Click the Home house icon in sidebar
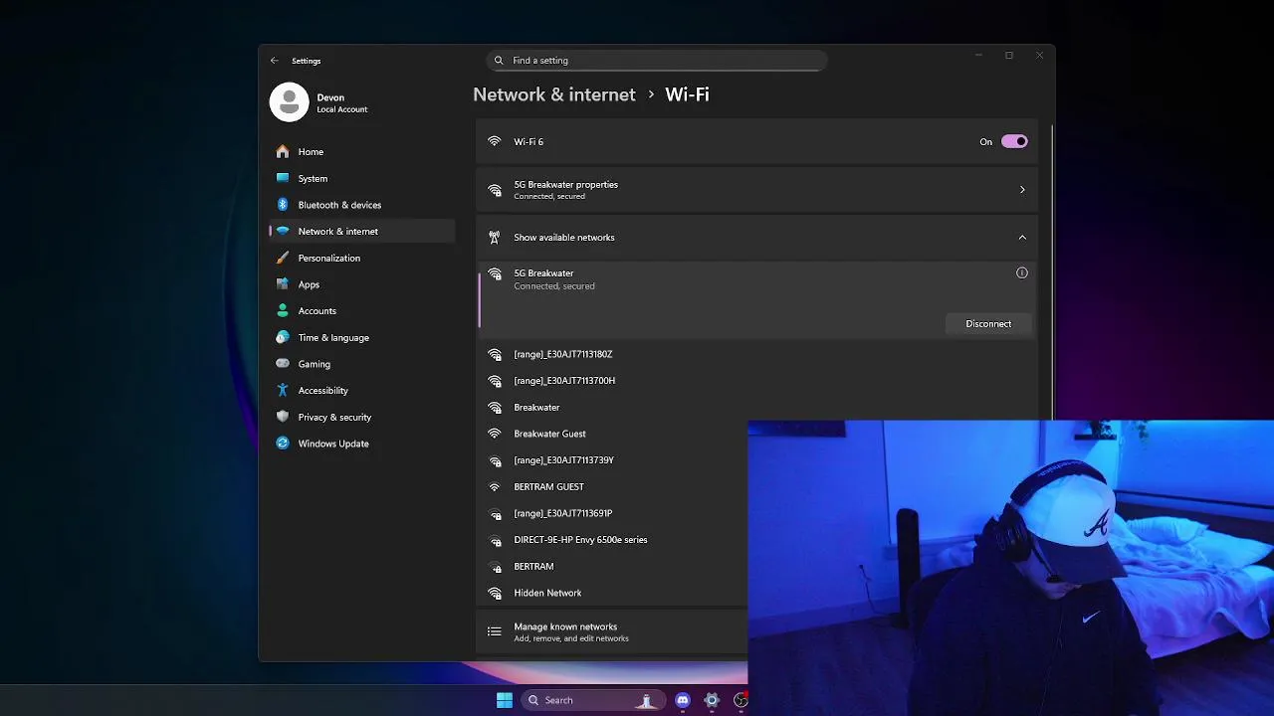This screenshot has width=1274, height=716. coord(283,152)
